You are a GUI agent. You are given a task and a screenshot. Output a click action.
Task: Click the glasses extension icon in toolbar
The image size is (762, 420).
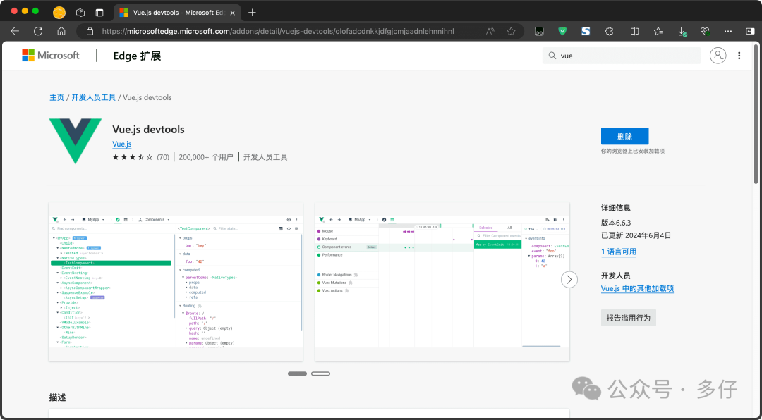click(539, 31)
